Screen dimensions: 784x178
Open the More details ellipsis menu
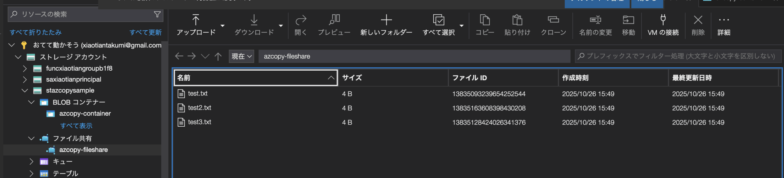tap(724, 20)
